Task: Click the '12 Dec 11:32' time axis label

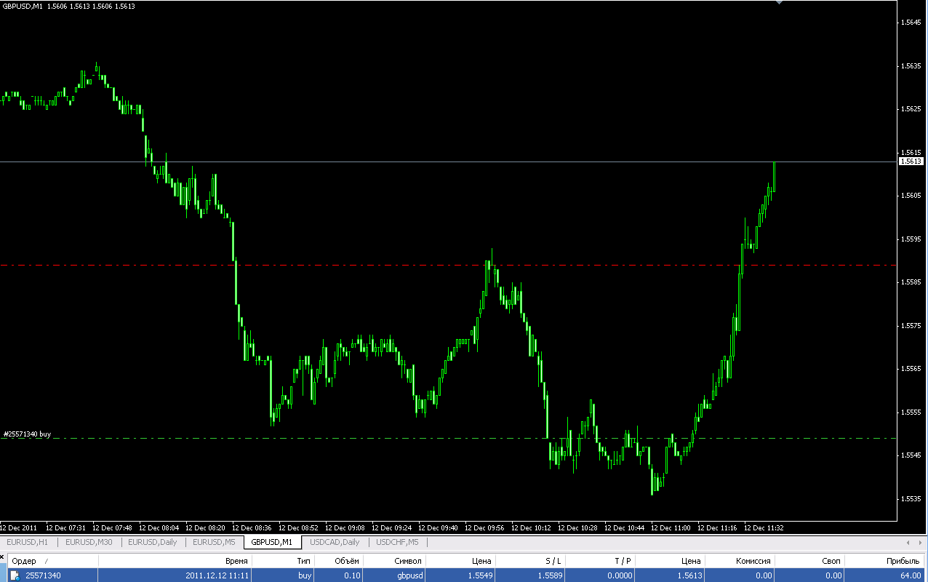Action: (x=763, y=527)
